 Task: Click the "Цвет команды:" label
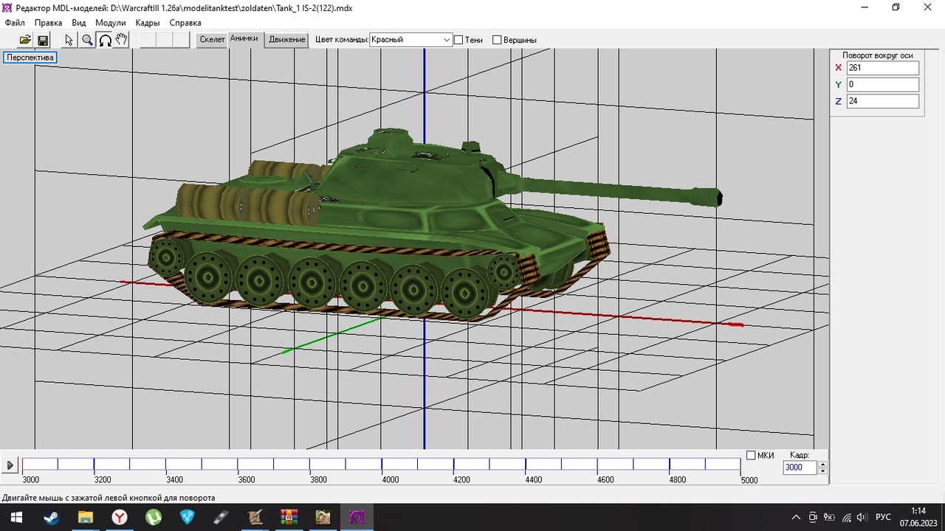pyautogui.click(x=341, y=40)
